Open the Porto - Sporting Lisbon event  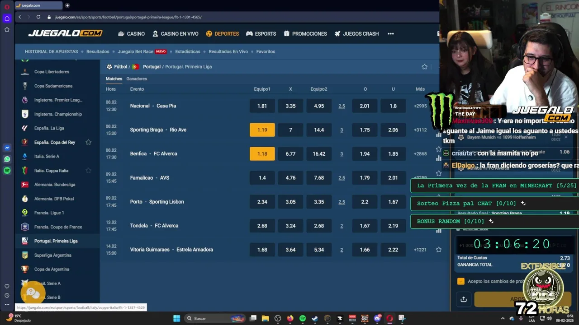click(157, 202)
